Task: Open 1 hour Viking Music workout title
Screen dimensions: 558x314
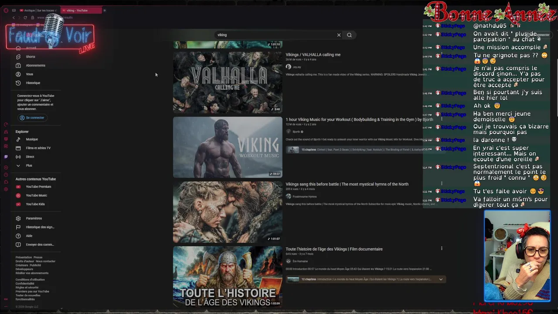Action: (359, 119)
